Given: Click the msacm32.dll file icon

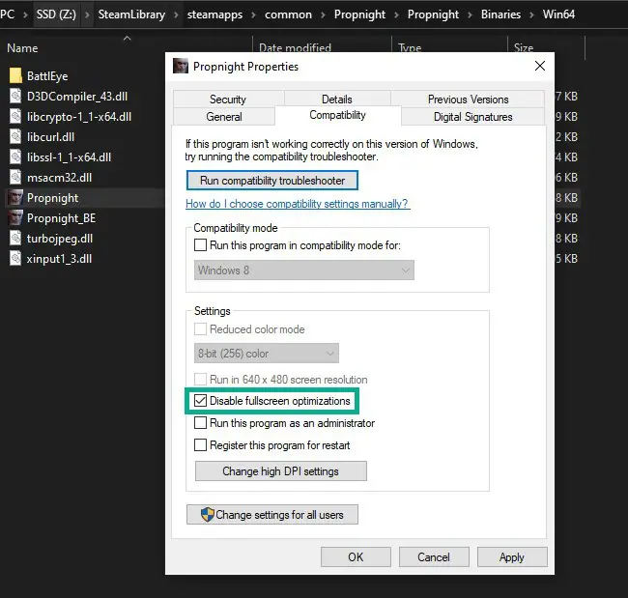Looking at the screenshot, I should click(x=15, y=178).
